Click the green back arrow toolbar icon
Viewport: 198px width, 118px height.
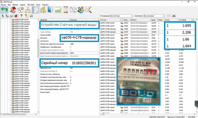4,10
